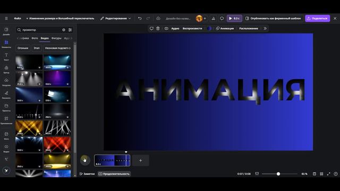This screenshot has width=340, height=191.
Task: Expand more toolbar options double chevron
Action: [x=265, y=28]
